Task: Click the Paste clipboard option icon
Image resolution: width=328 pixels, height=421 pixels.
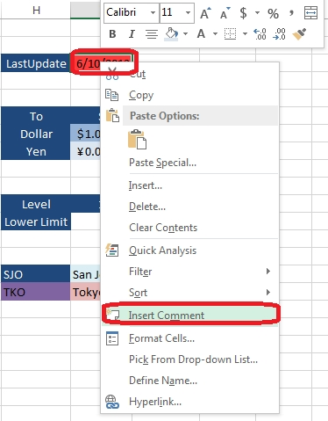Action: pyautogui.click(x=137, y=139)
